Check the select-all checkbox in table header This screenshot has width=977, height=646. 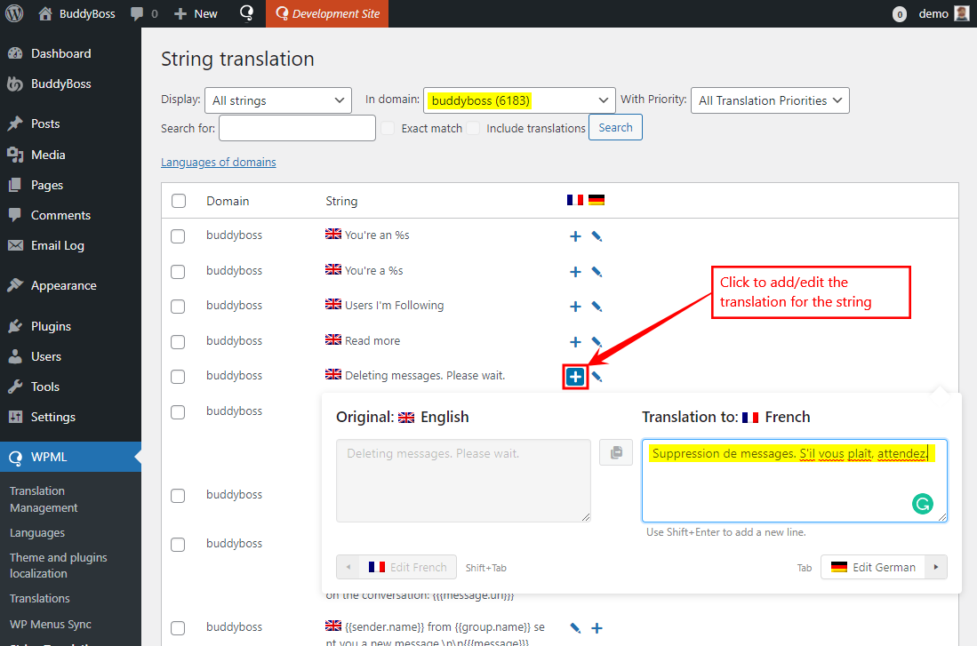(x=179, y=201)
